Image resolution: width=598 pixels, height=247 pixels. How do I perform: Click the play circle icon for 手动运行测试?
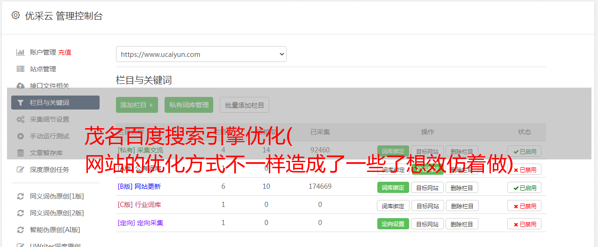click(x=21, y=136)
